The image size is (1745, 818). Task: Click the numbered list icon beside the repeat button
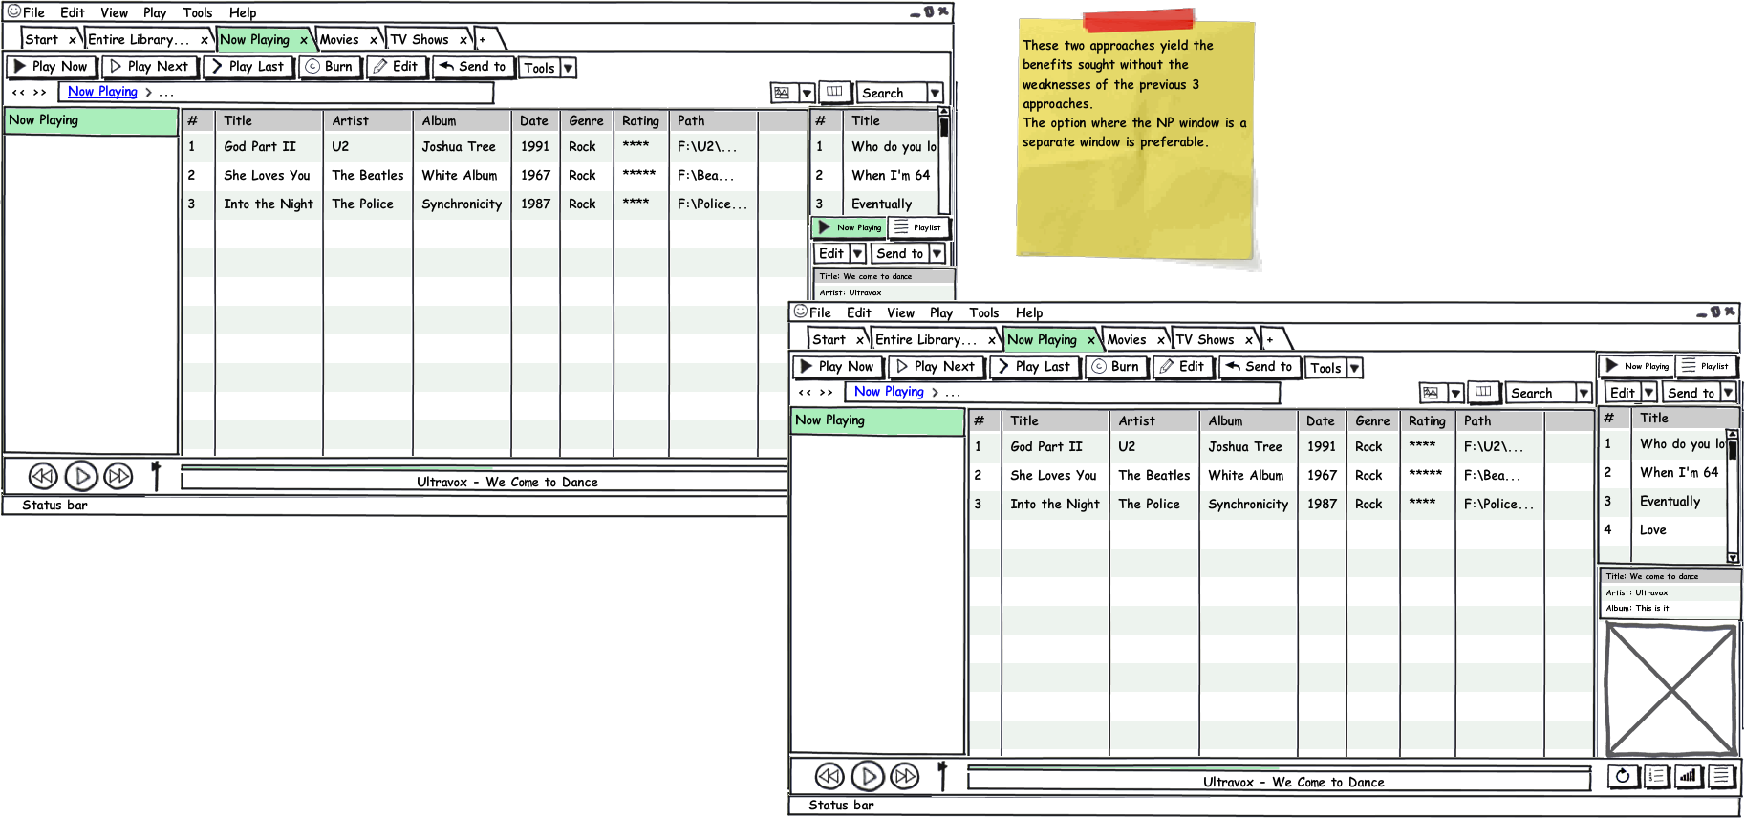pos(1655,776)
